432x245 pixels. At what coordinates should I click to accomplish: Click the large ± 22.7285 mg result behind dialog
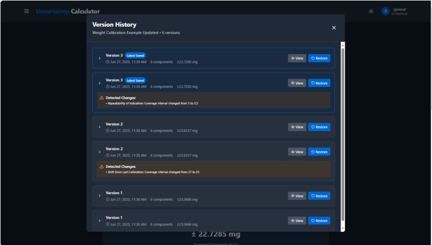tap(215, 234)
